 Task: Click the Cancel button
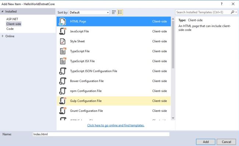[x=226, y=142]
